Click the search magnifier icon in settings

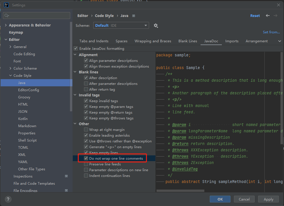point(7,16)
